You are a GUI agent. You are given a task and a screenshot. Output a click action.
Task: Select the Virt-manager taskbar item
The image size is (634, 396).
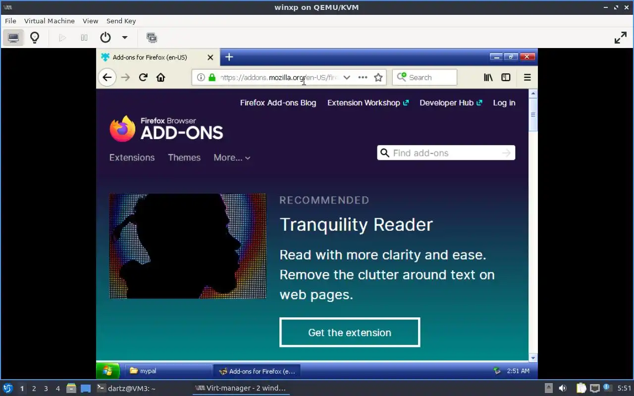tap(241, 388)
